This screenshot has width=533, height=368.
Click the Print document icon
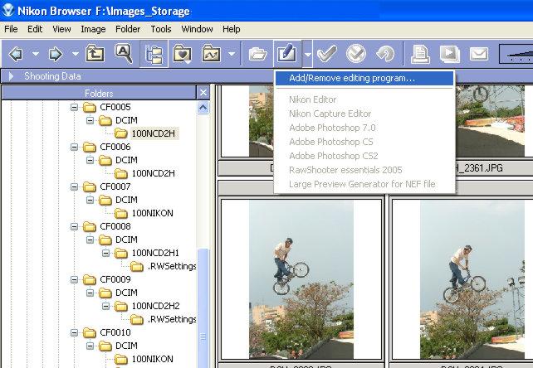coord(420,54)
